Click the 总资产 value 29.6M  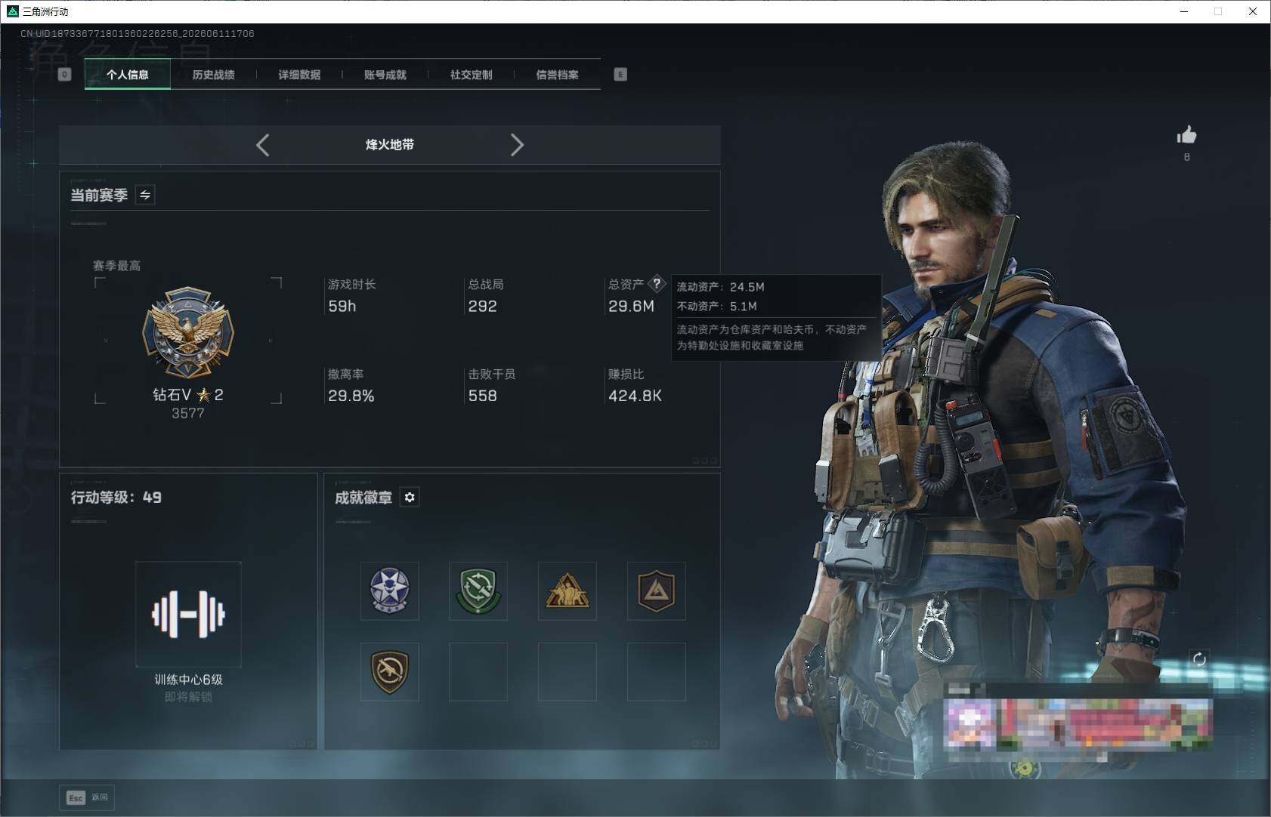(632, 307)
